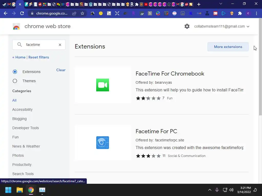Open the multicolor Edge-style extension icon

[x=158, y=13]
